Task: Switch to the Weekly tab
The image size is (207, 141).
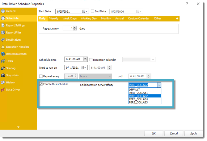Action: coord(54,18)
